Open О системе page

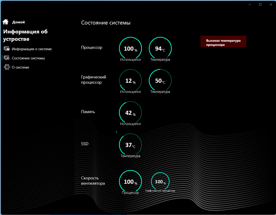20,67
